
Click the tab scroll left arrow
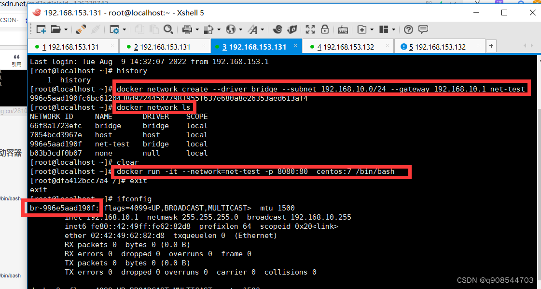coord(525,46)
